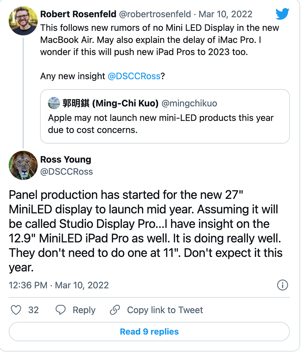Open the Ming-Chi Kuo author name

coord(110,103)
